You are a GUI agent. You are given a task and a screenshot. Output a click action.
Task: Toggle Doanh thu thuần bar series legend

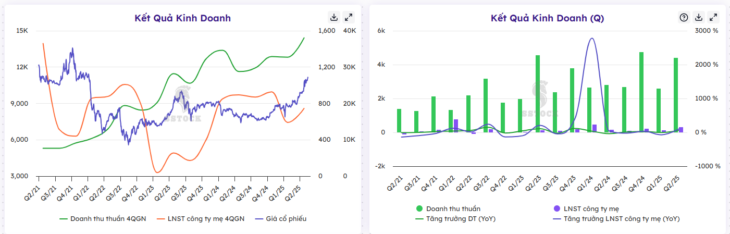(x=448, y=209)
